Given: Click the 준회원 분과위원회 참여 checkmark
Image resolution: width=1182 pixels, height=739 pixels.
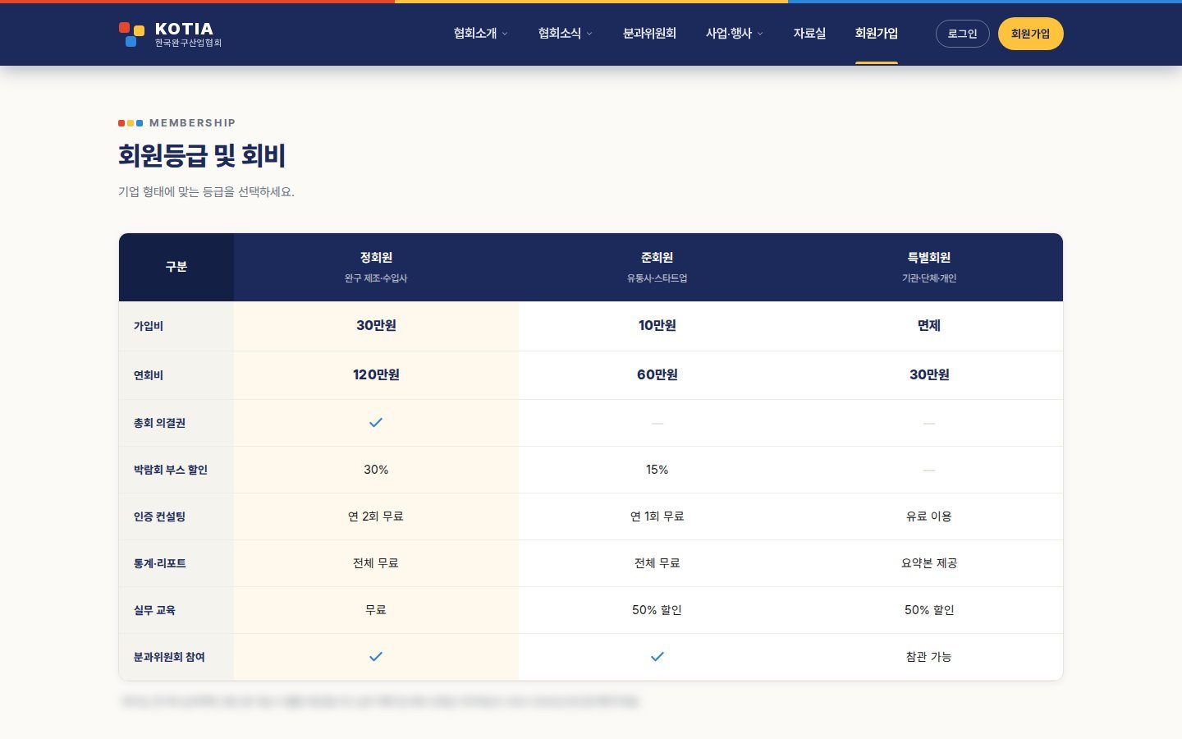Looking at the screenshot, I should pyautogui.click(x=657, y=656).
